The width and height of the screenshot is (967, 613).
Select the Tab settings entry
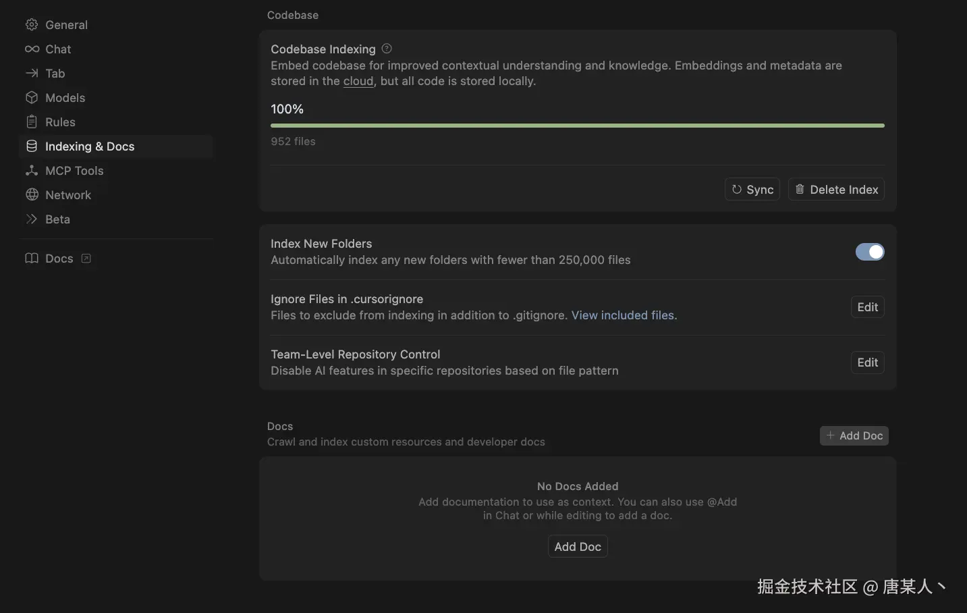(116, 74)
